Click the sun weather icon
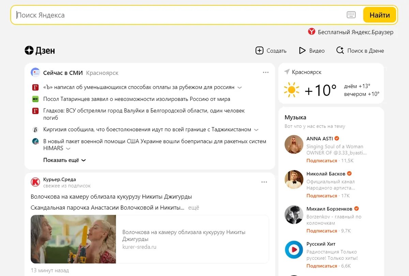The height and width of the screenshot is (276, 409). [x=291, y=90]
